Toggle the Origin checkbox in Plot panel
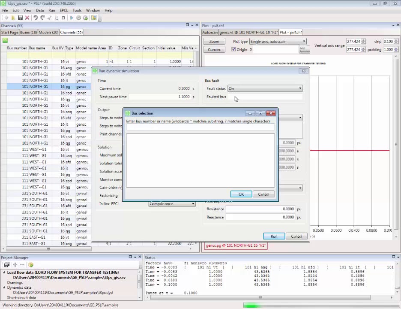The height and width of the screenshot is (309, 401). [x=233, y=49]
